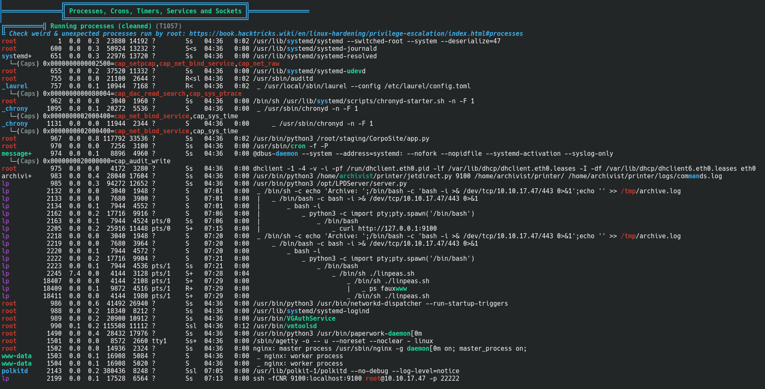Select the chronyd-starter.sh script command
Screen dimensions: 765x389
pyautogui.click(x=364, y=101)
